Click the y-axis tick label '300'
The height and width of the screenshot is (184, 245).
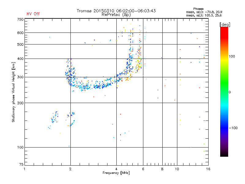pos(20,77)
